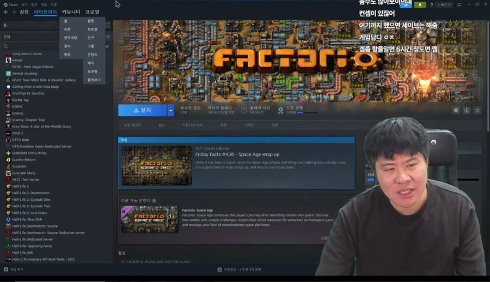This screenshot has height=282, width=490.
Task: Select GTFO Beta in the game list
Action: point(20,140)
